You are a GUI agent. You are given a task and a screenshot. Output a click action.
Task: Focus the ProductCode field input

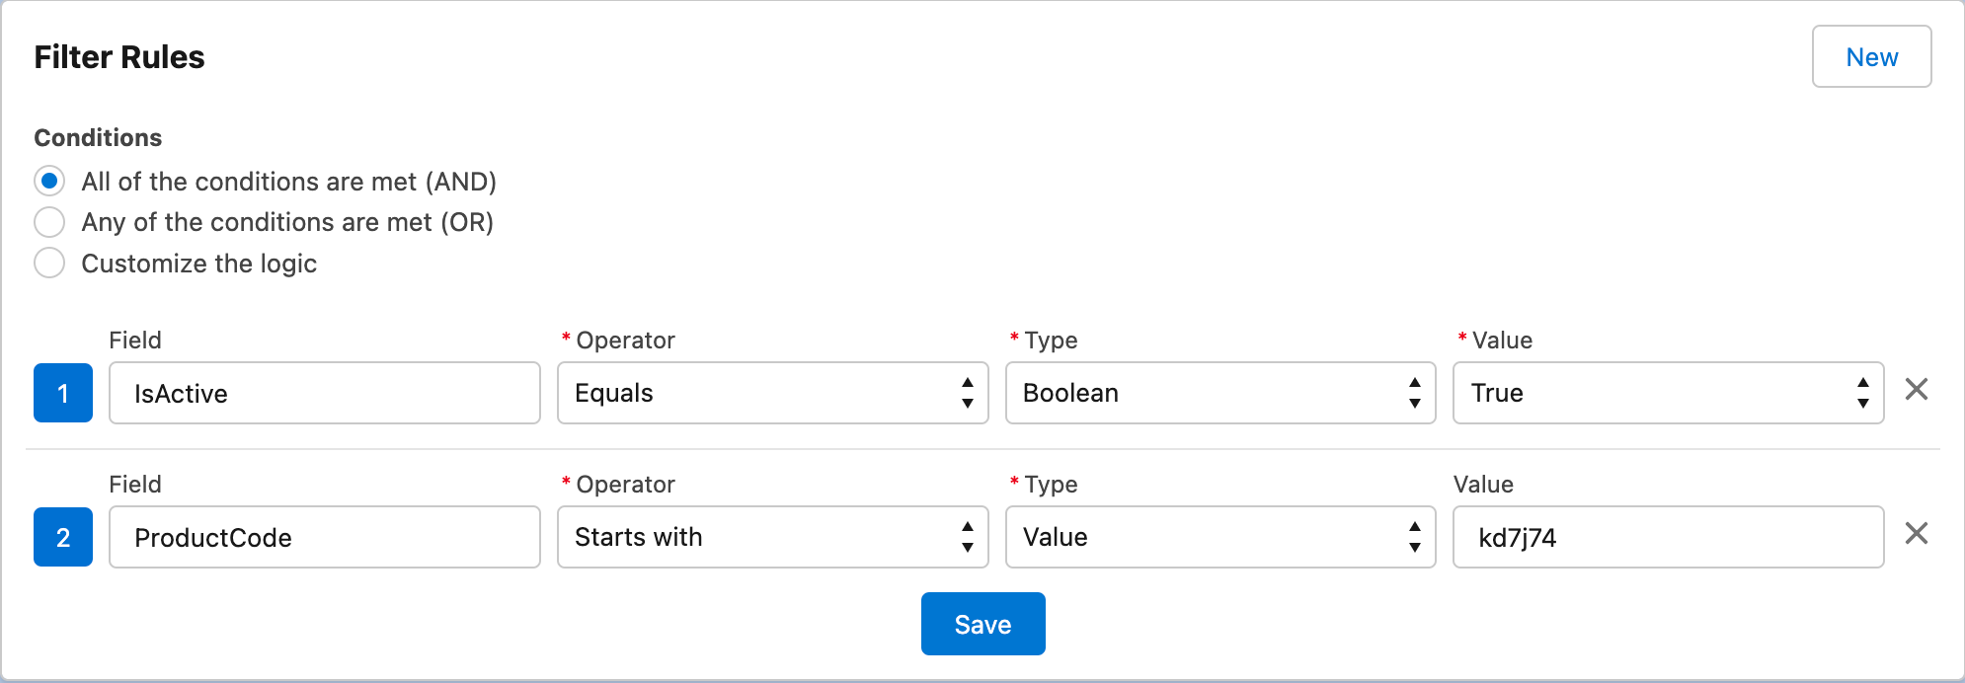pyautogui.click(x=324, y=537)
